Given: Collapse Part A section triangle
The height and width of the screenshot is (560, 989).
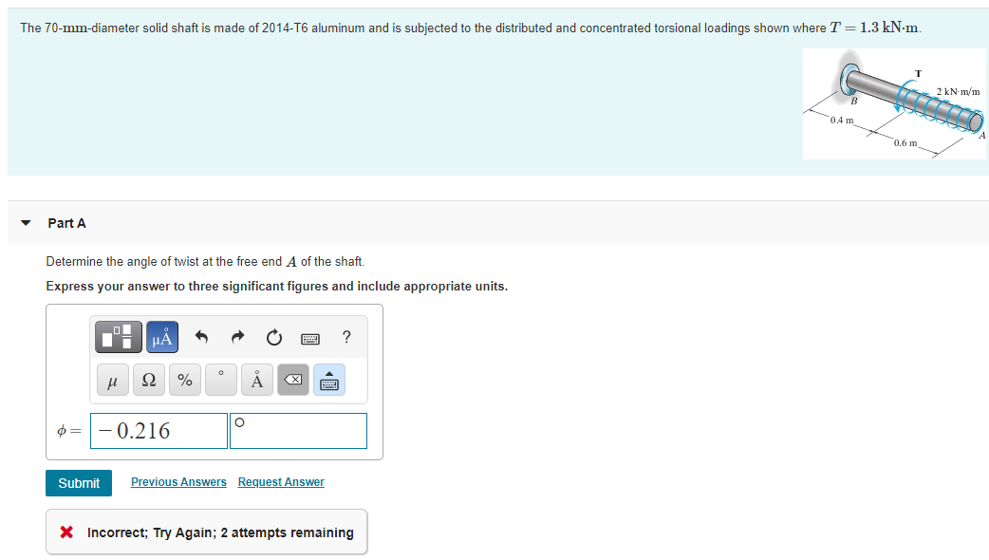Looking at the screenshot, I should click(x=26, y=223).
